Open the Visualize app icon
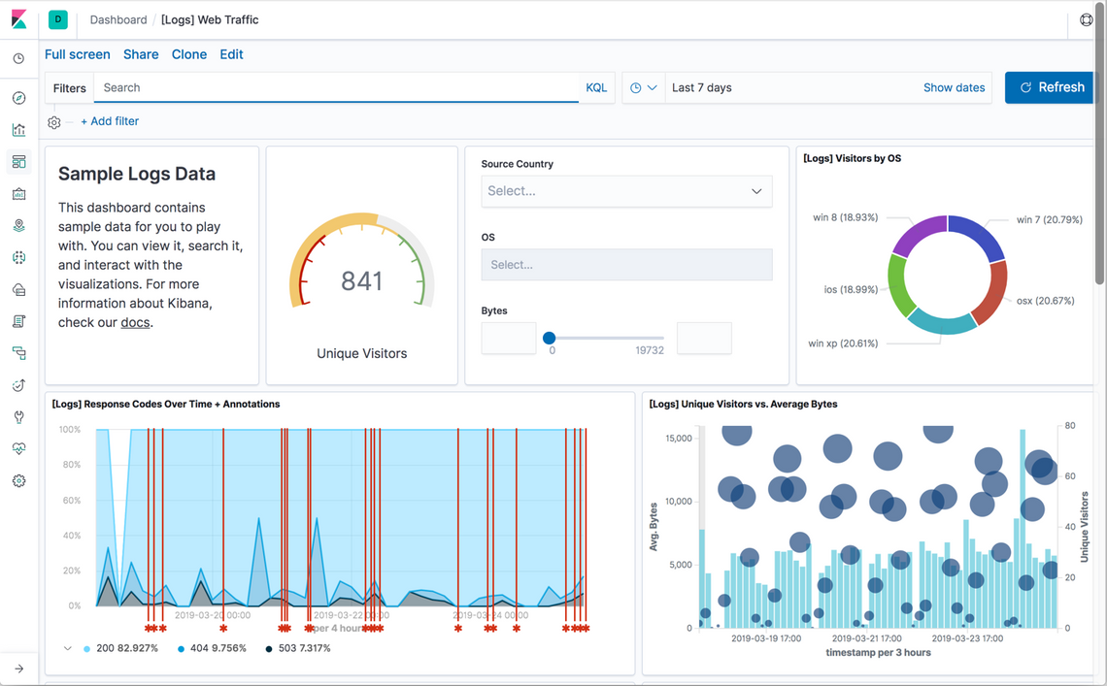This screenshot has height=686, width=1107. [18, 129]
